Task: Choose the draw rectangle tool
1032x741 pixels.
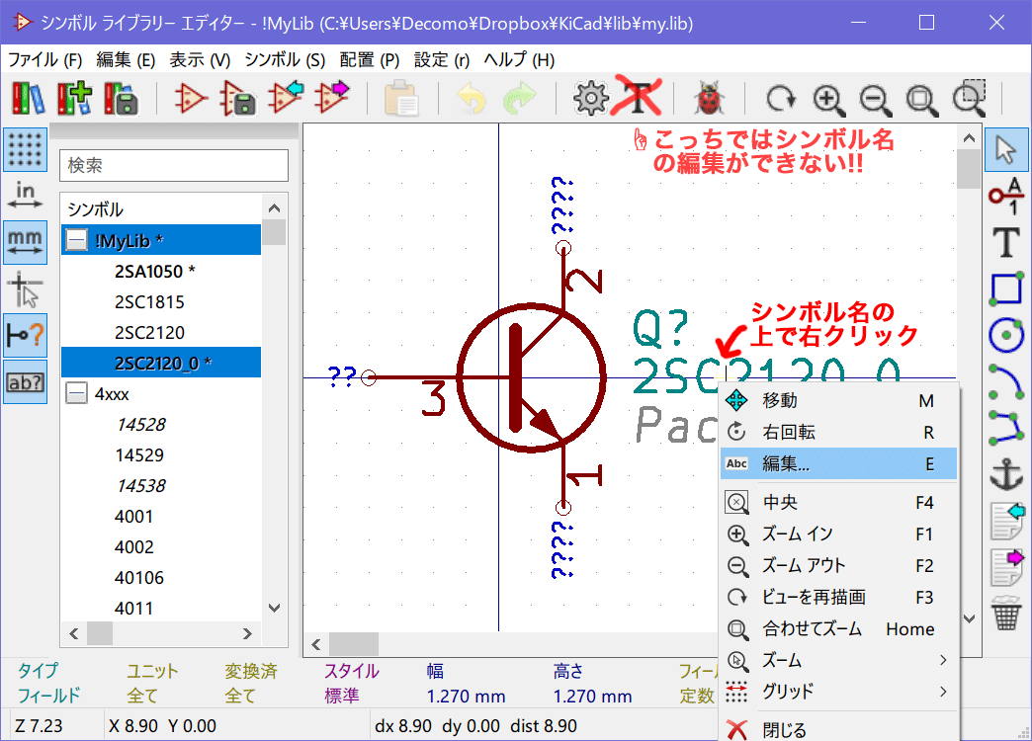Action: coord(1006,288)
